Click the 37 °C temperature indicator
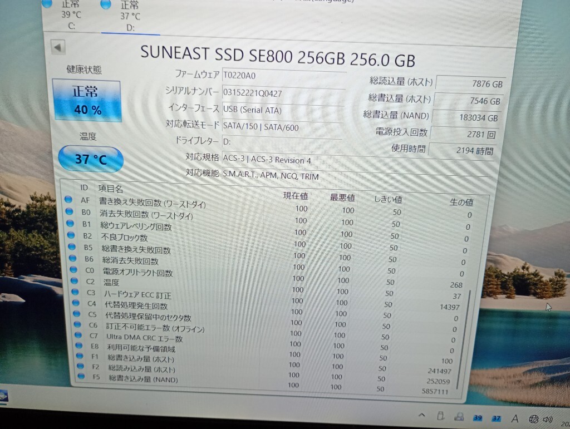570x429 pixels. [91, 159]
